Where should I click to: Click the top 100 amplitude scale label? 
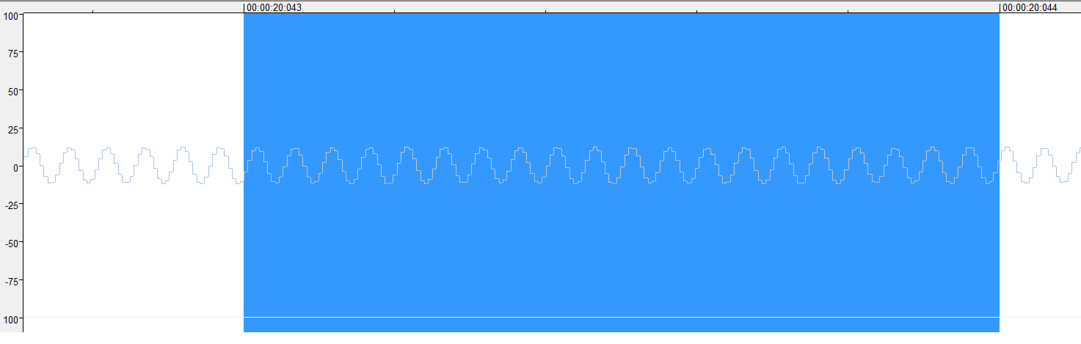coord(10,15)
